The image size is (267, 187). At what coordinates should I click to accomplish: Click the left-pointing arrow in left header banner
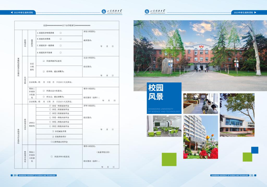pos(11,12)
